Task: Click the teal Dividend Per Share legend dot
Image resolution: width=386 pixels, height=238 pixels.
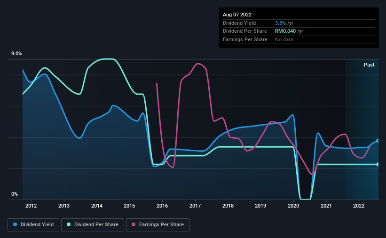Action: (69, 224)
